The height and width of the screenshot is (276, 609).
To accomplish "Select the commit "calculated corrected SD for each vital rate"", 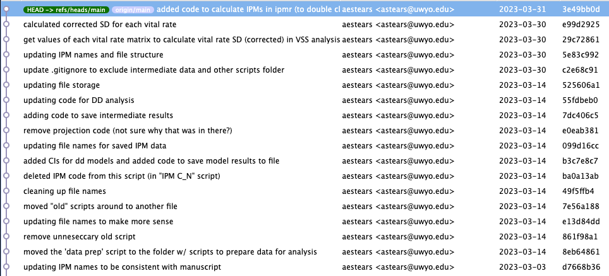I will (x=100, y=25).
